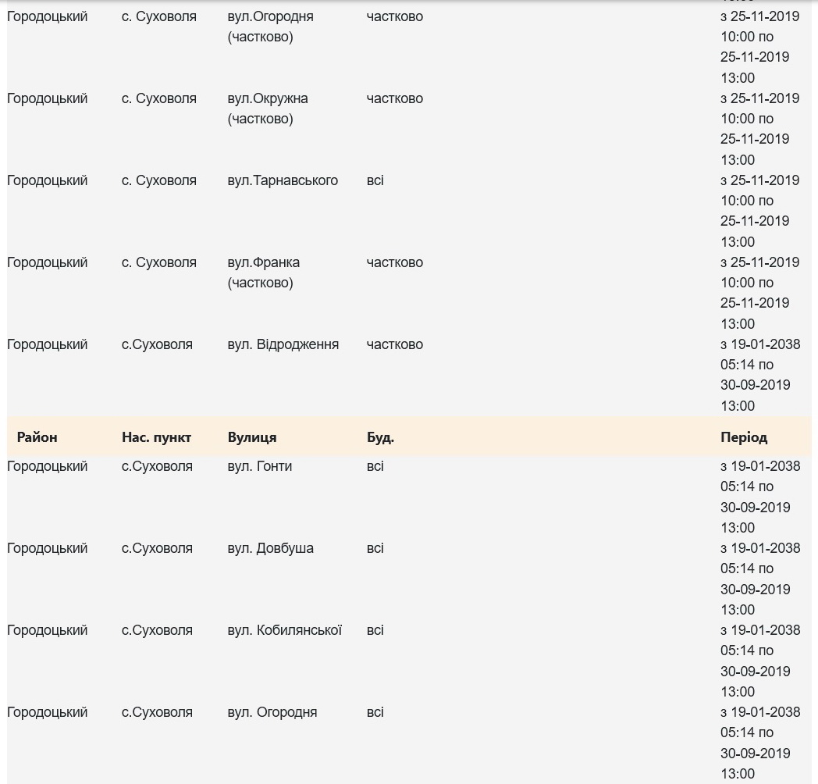Click частково in the вул. Відродження row

[394, 344]
